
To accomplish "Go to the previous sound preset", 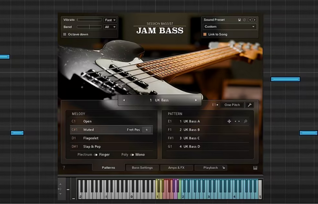I will (x=250, y=20).
